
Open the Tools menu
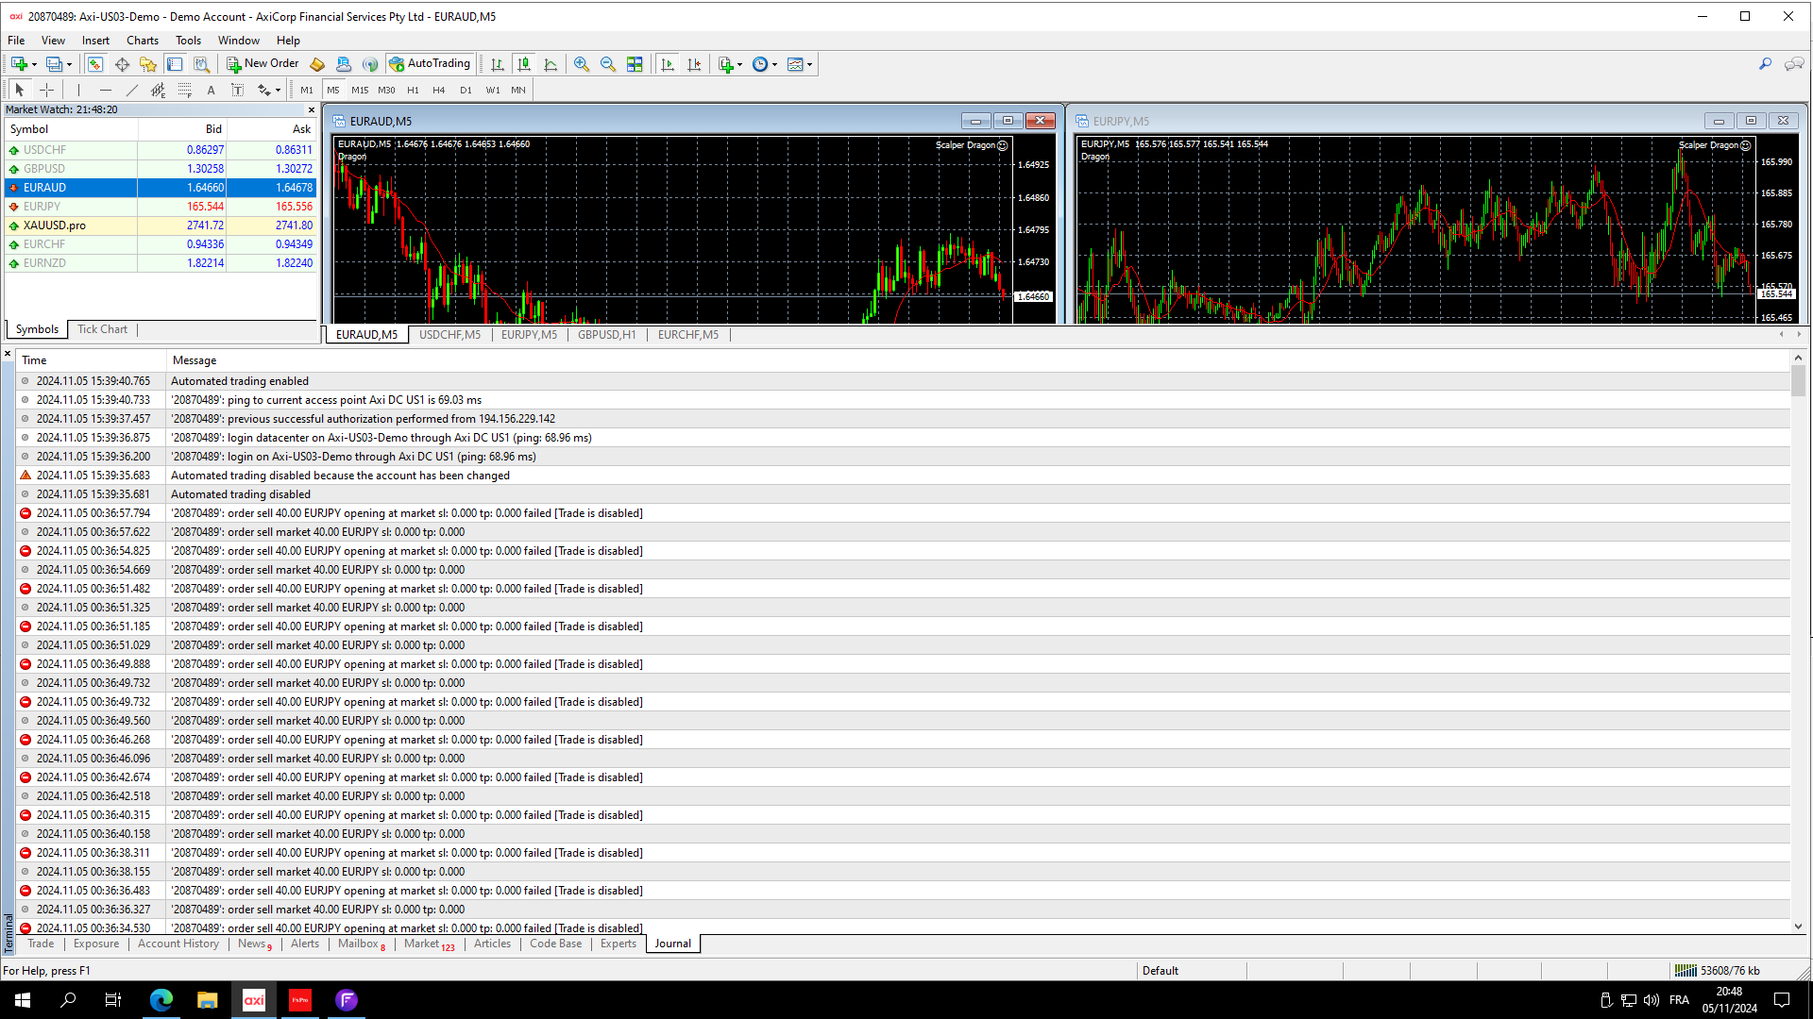tap(188, 41)
